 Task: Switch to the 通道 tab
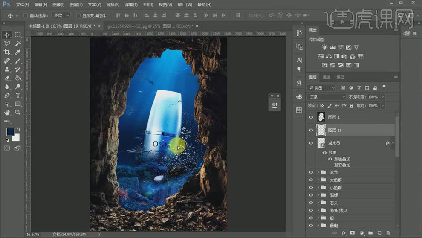pyautogui.click(x=326, y=77)
